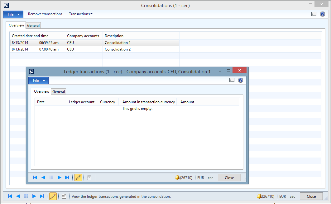This screenshot has width=331, height=204.
Task: Open the Transactions dropdown menu
Action: click(80, 14)
